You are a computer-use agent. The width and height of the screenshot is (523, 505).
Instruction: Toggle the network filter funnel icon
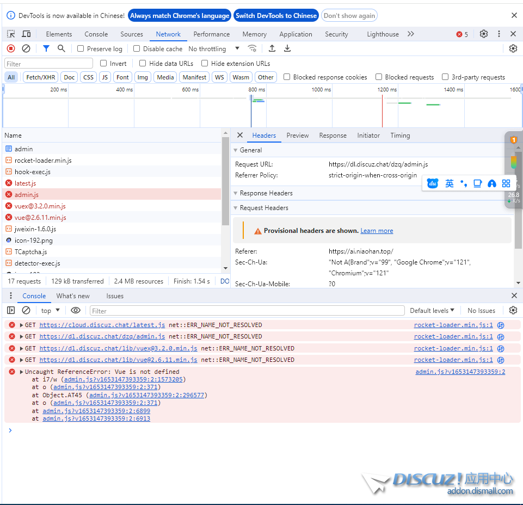[46, 48]
